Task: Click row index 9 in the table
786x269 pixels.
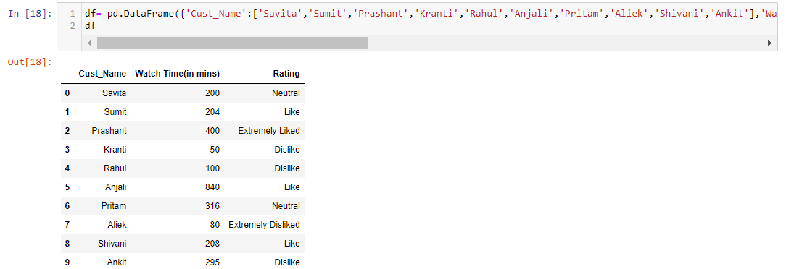Action: (67, 262)
